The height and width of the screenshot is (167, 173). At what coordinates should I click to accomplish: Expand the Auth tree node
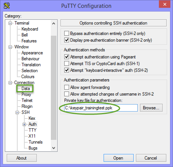24,124
